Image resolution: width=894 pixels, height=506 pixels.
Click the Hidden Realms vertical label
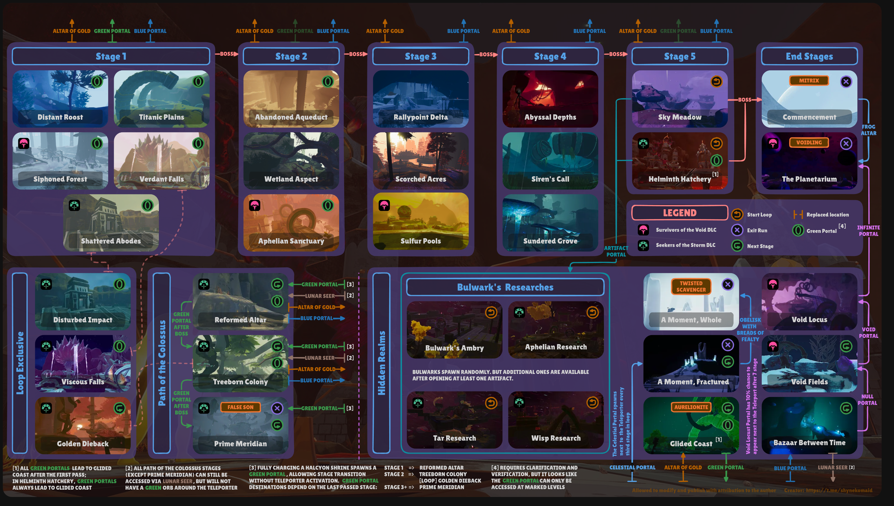click(381, 363)
